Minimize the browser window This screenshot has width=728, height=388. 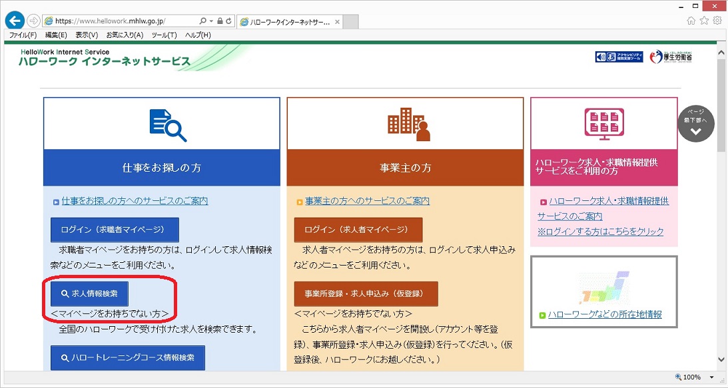coord(681,7)
